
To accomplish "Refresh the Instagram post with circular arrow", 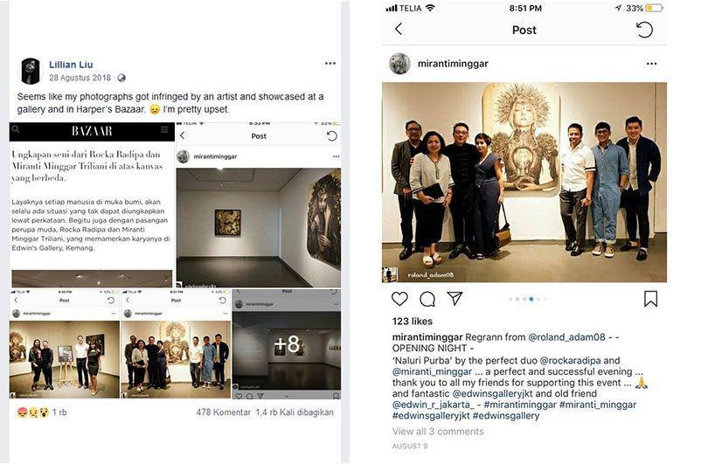I will pyautogui.click(x=644, y=30).
